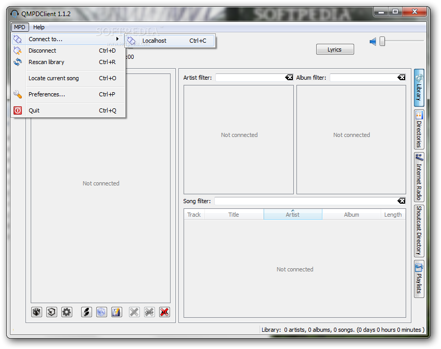Click the grey X remove-selected icon
The height and width of the screenshot is (349, 441).
coord(134,312)
